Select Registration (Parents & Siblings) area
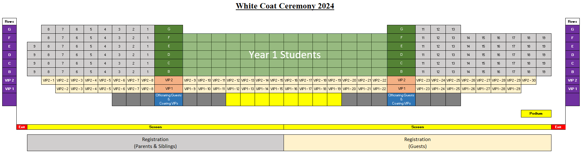This screenshot has height=153, width=581. [155, 143]
